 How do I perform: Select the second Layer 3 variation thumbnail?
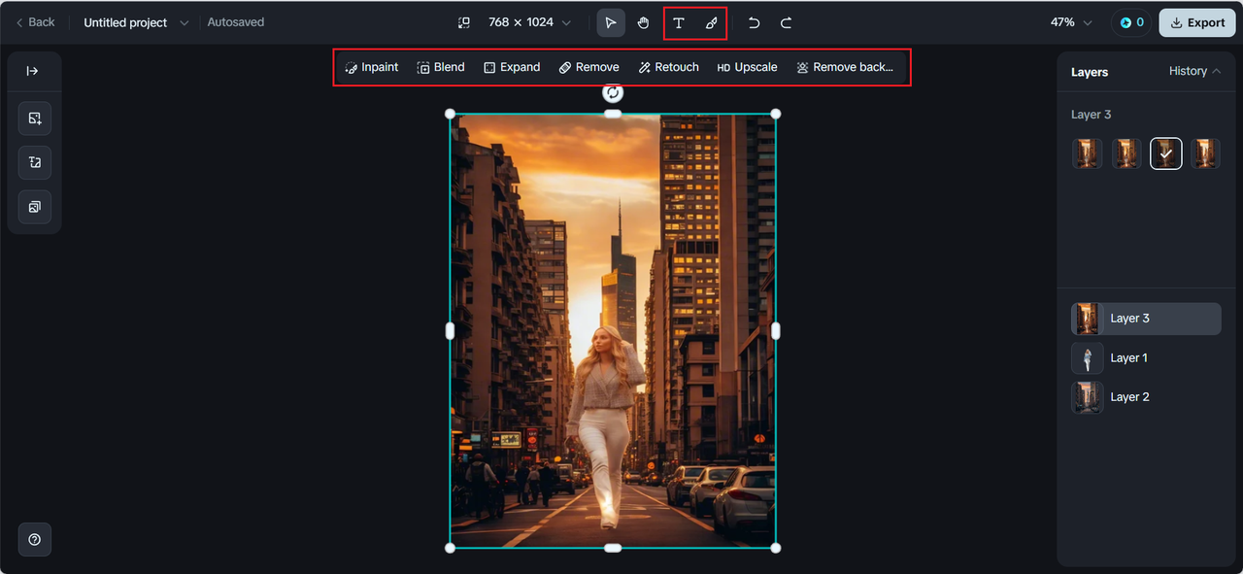[x=1126, y=153]
